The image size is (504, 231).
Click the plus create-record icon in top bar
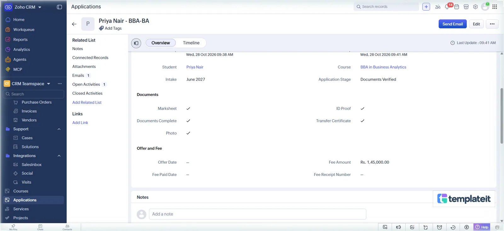point(426,7)
